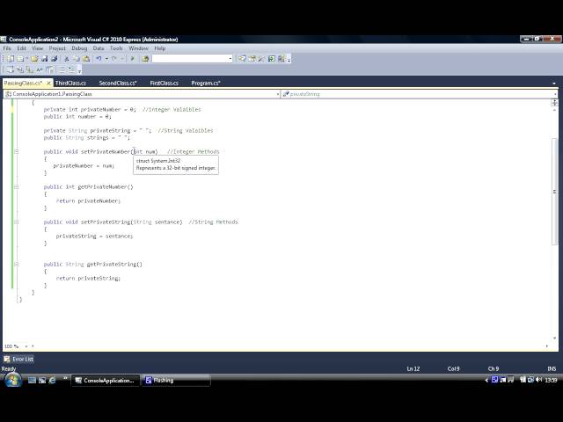
Task: Expand the Find combo box arrow
Action: [x=230, y=59]
